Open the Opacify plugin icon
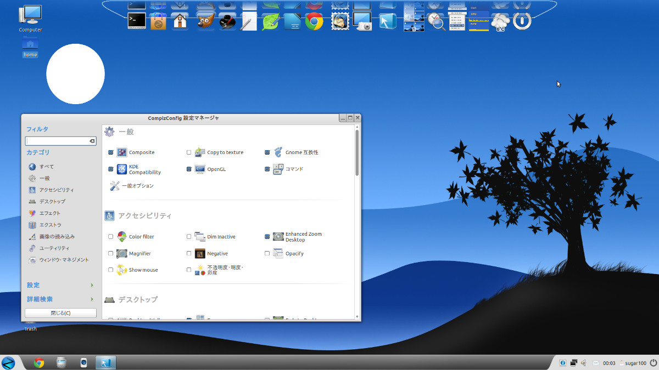 (x=278, y=254)
